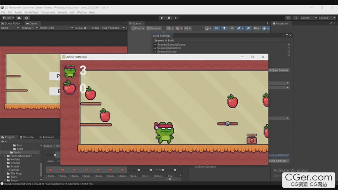
Task: Open the Undo History icon
Action: (288, 18)
